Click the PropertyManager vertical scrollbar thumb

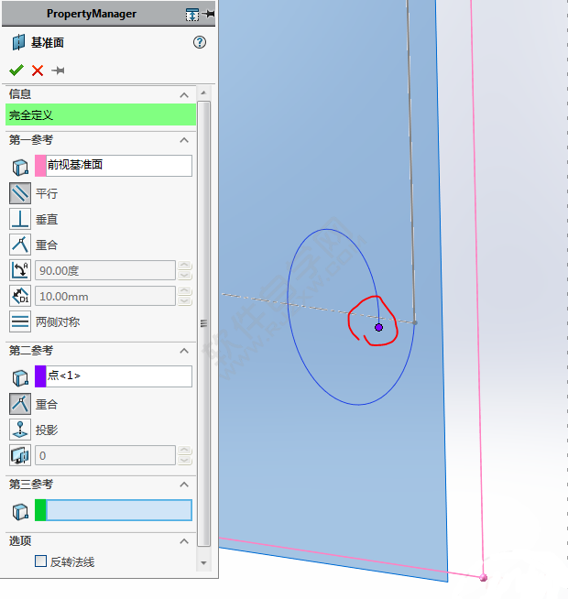pyautogui.click(x=203, y=324)
